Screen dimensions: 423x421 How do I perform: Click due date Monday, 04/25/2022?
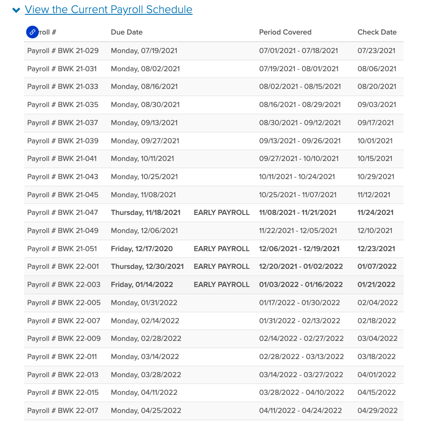pyautogui.click(x=146, y=410)
